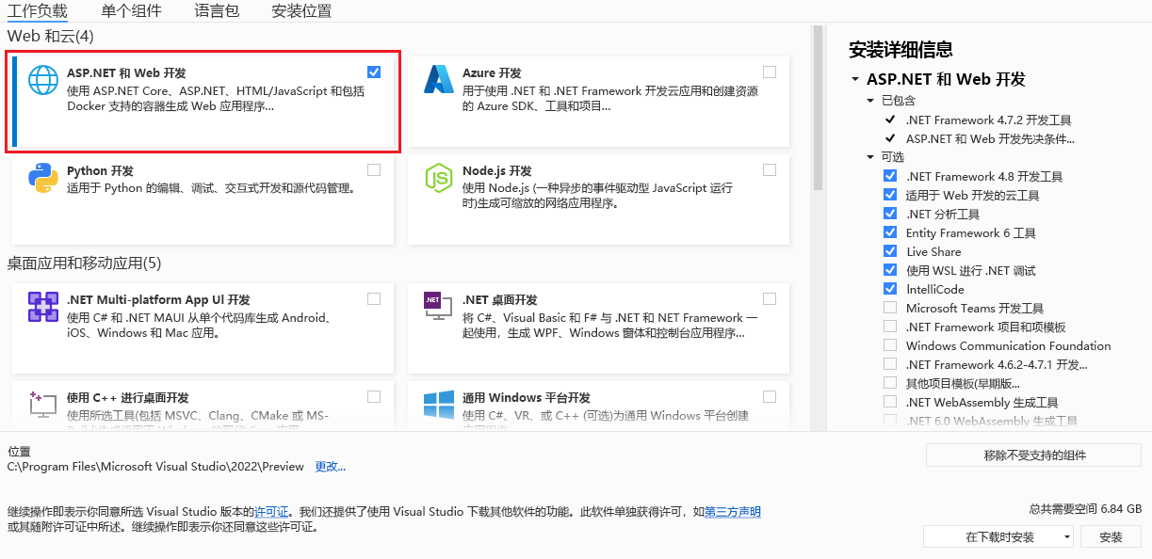Uncheck .NET Framework 4.8 开发工具 option
This screenshot has width=1152, height=559.
point(890,176)
